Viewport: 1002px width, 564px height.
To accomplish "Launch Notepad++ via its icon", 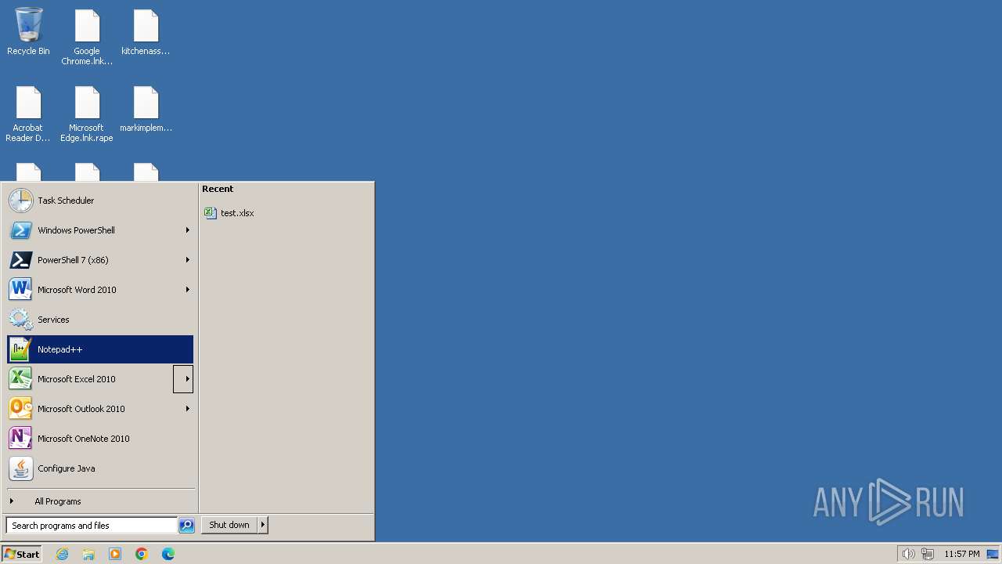I will point(20,349).
